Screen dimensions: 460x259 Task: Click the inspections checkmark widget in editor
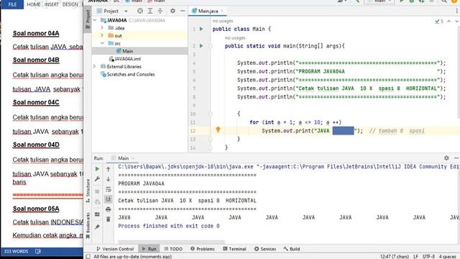[x=439, y=21]
